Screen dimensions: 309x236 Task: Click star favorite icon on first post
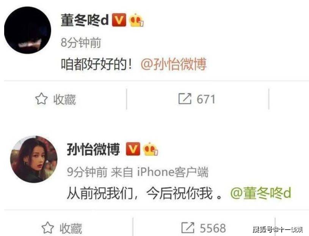[41, 99]
